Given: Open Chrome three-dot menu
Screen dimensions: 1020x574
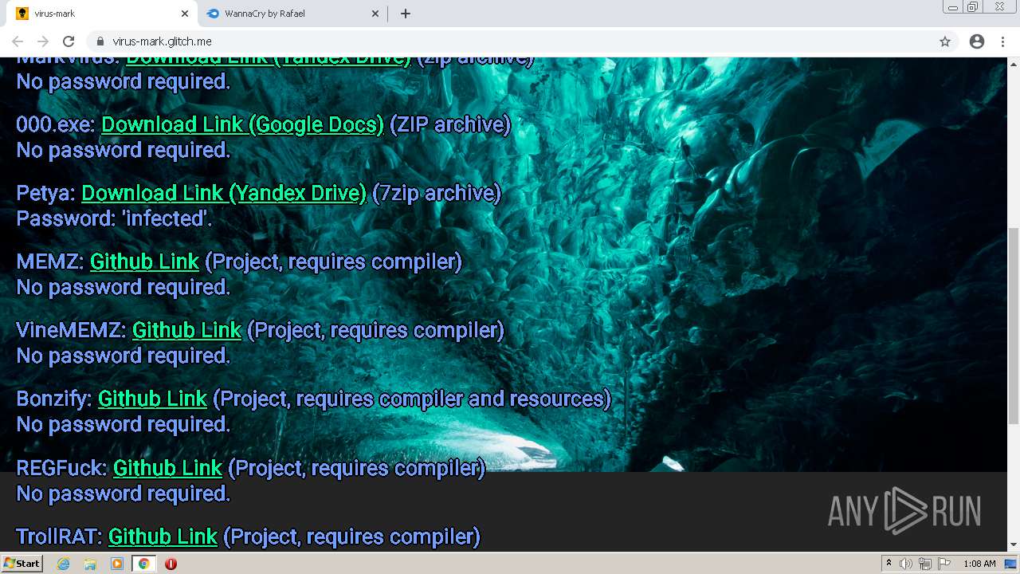Looking at the screenshot, I should pyautogui.click(x=1002, y=41).
